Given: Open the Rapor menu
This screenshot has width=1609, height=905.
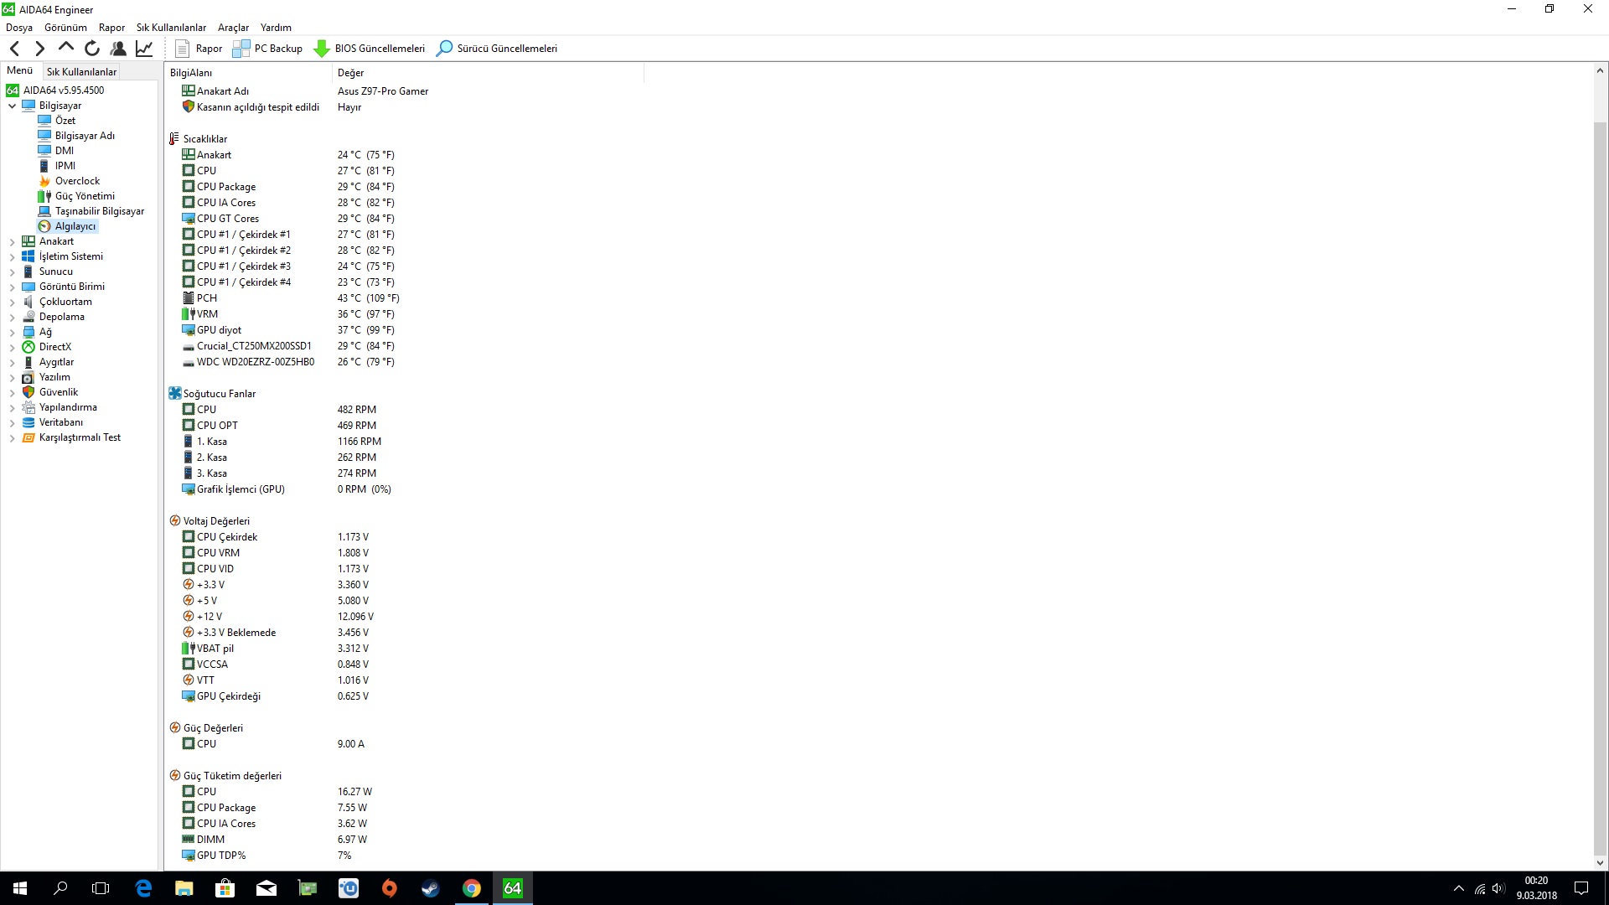Looking at the screenshot, I should click(111, 28).
